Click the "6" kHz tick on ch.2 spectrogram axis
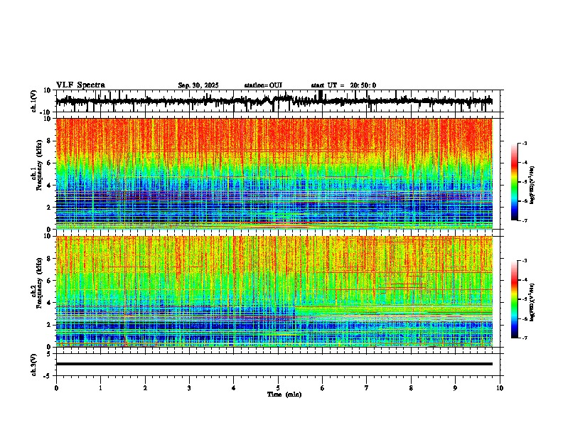563x435 pixels. point(50,281)
